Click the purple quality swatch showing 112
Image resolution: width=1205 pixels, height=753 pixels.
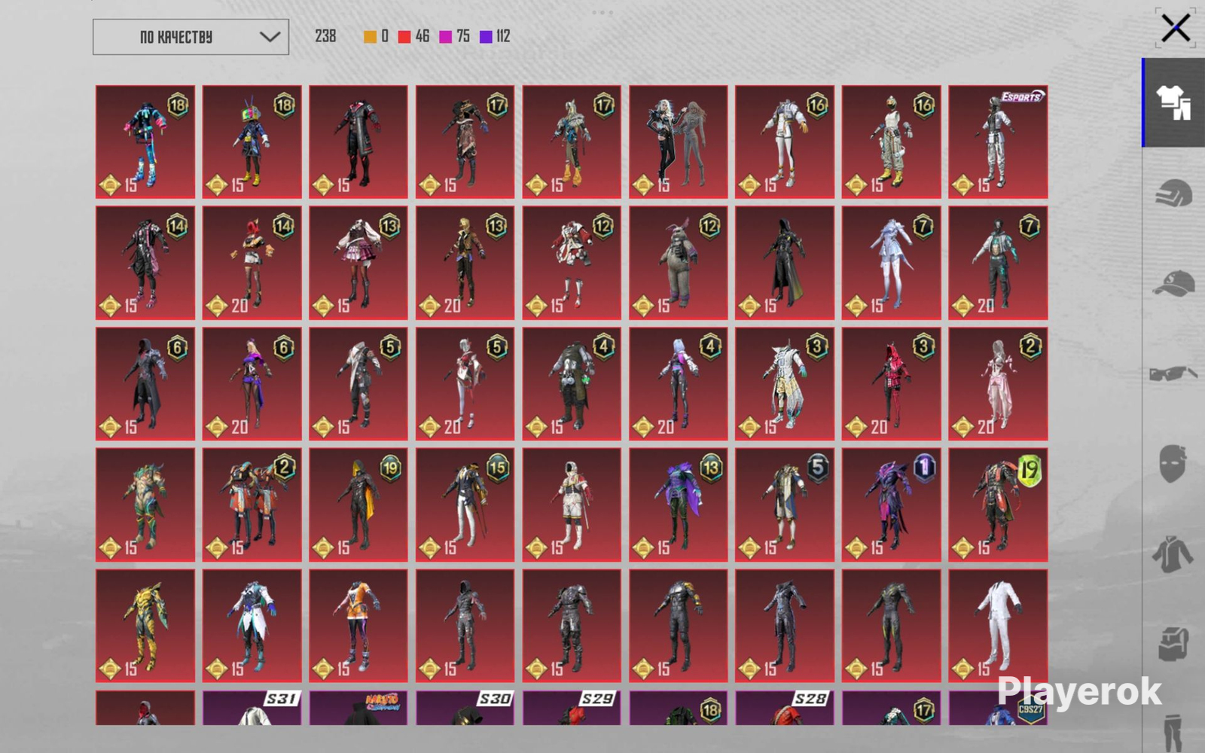[x=486, y=37]
